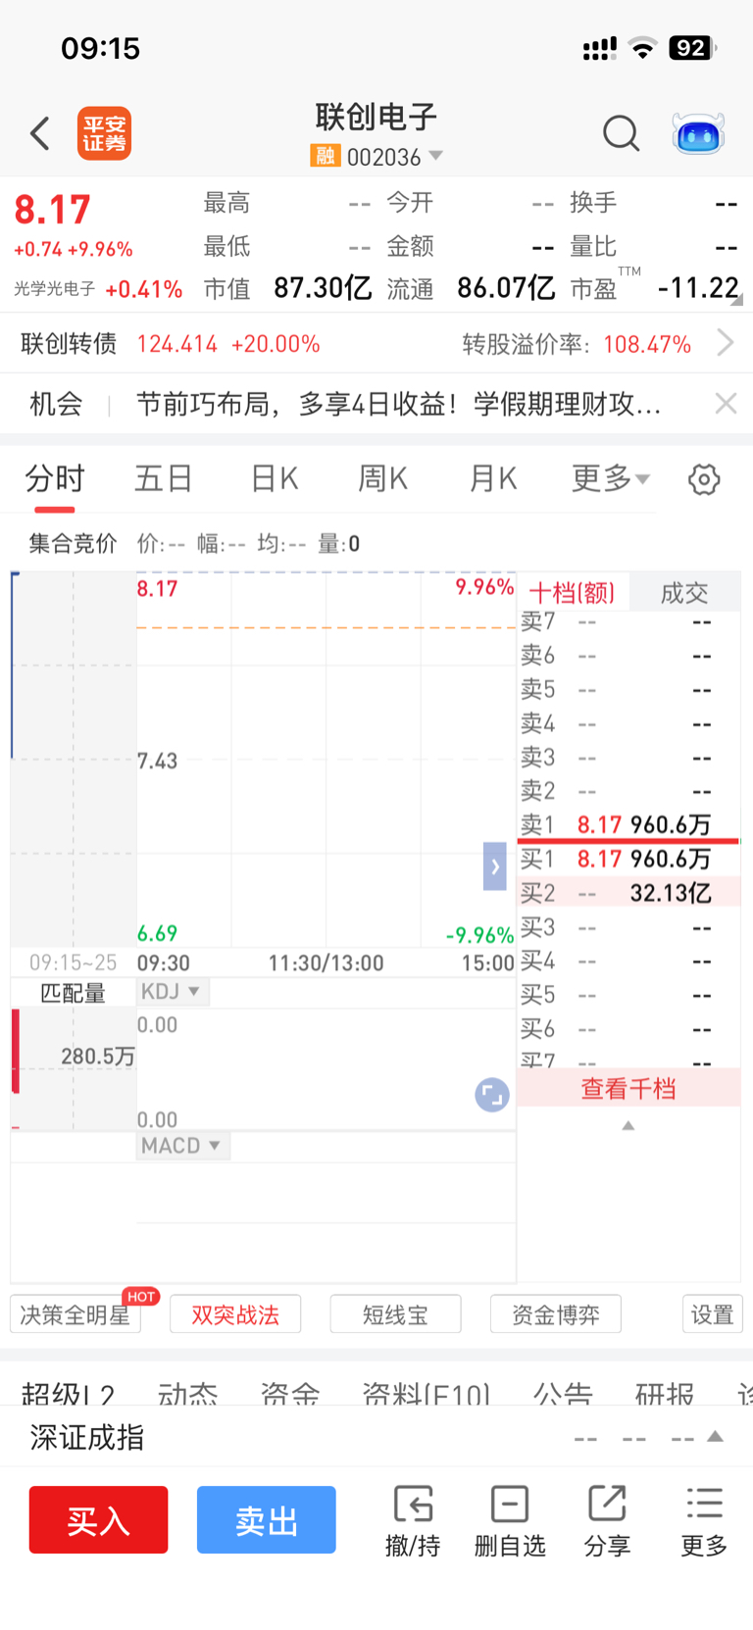Open the 资金 tab
This screenshot has width=753, height=1630.
point(290,1393)
